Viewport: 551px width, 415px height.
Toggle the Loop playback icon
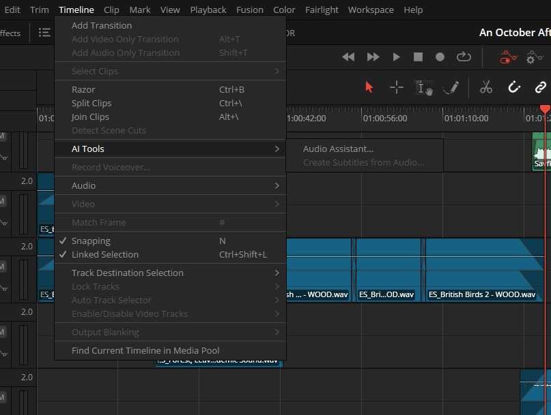click(x=464, y=57)
